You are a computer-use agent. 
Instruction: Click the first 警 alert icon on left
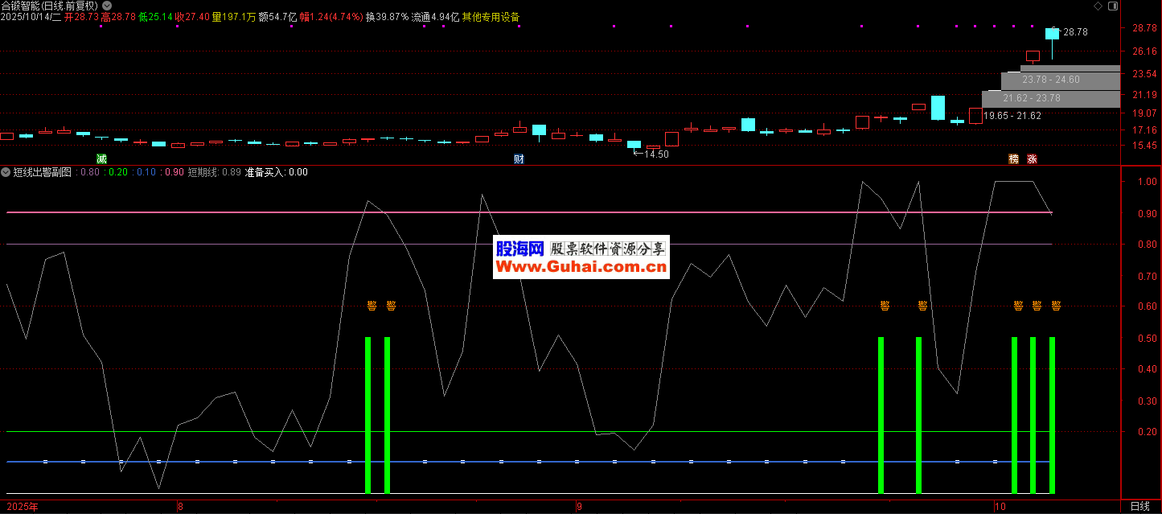pos(372,306)
